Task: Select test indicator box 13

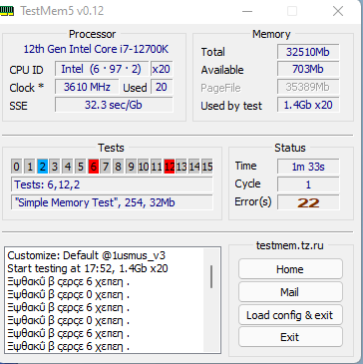Action: click(x=181, y=167)
